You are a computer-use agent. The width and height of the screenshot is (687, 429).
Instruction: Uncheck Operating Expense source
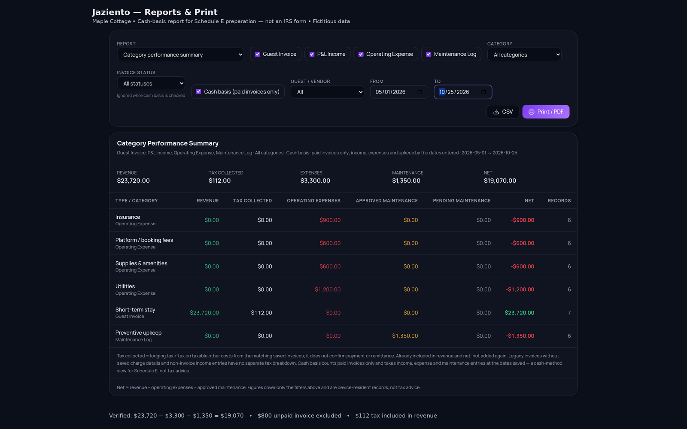tap(361, 54)
